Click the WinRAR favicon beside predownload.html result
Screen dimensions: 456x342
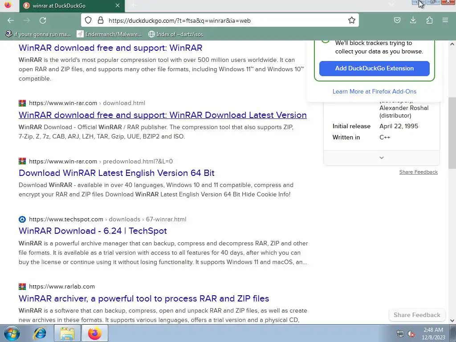coord(22,161)
